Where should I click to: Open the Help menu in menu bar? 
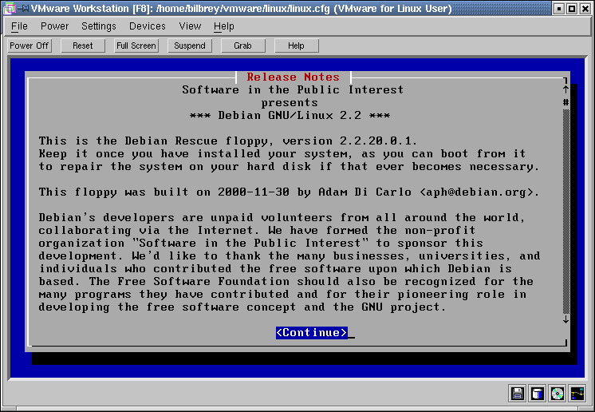coord(224,26)
